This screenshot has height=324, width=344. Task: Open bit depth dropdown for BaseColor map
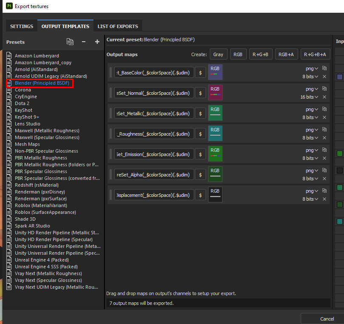(x=310, y=77)
